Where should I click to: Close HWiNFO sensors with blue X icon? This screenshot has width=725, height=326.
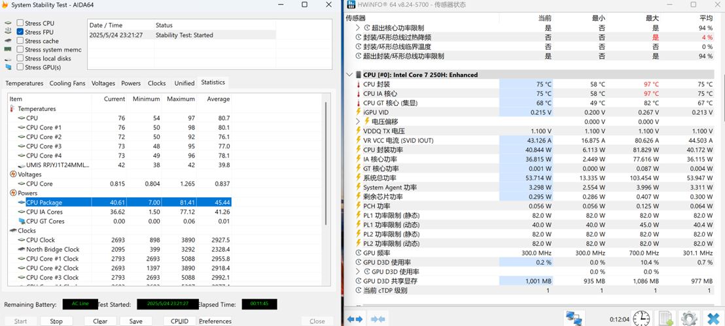pos(713,318)
